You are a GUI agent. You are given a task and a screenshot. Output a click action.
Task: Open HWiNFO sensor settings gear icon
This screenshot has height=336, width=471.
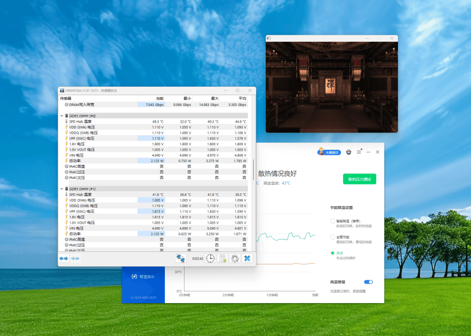(x=235, y=258)
